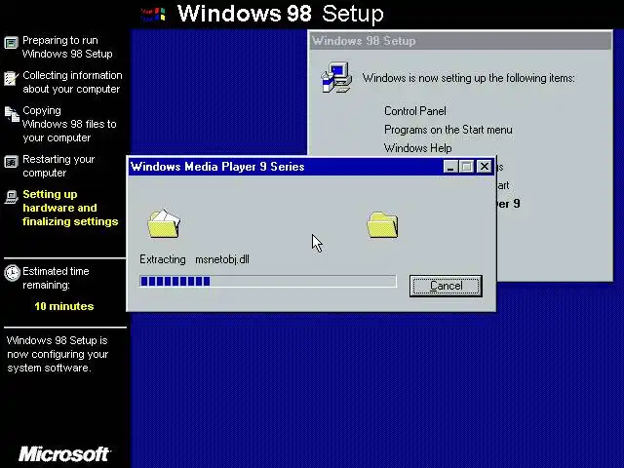Minimize the Windows Media Player 9 Series window
624x468 pixels.
coord(450,167)
